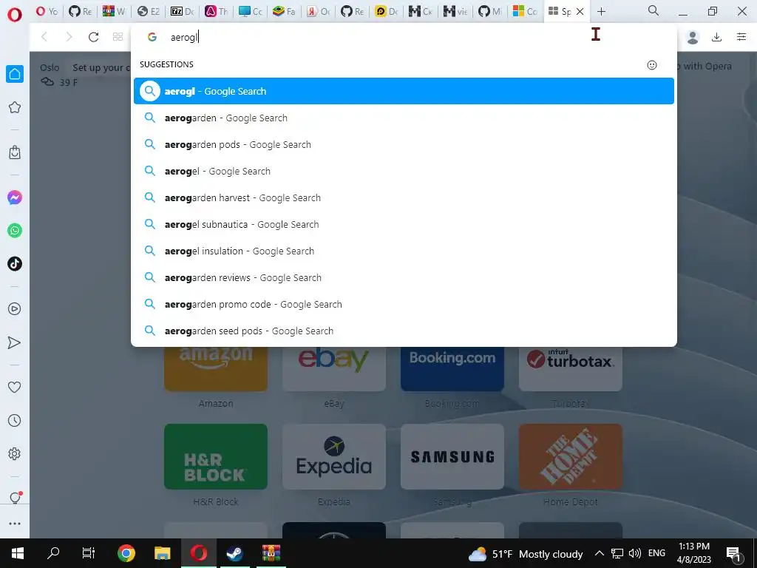Switch to the Microsoft logo tab

click(x=526, y=11)
